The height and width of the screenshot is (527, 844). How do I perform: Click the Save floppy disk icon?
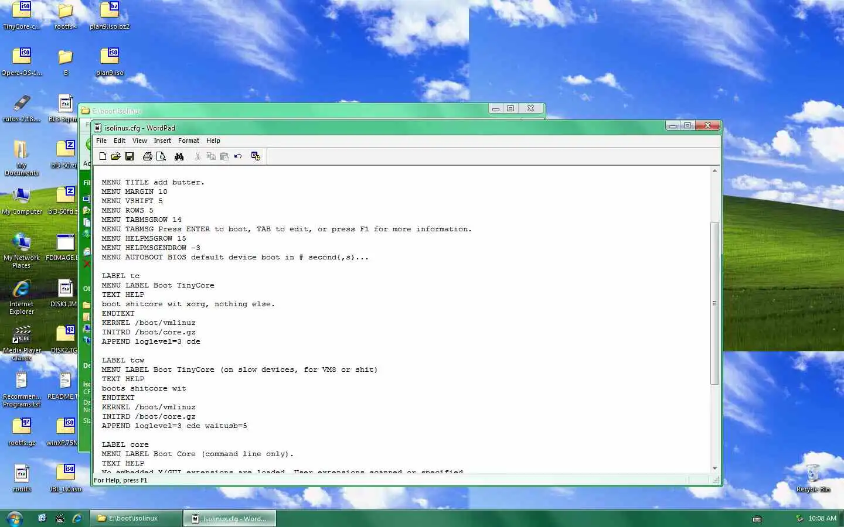130,156
